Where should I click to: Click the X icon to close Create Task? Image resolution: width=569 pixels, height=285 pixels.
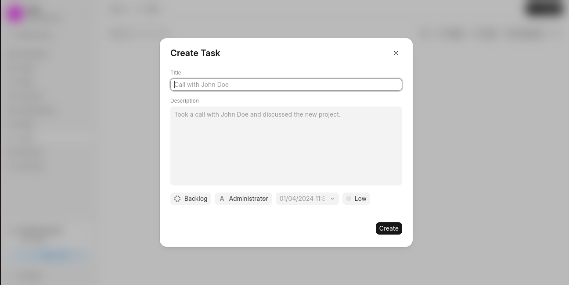pyautogui.click(x=396, y=53)
